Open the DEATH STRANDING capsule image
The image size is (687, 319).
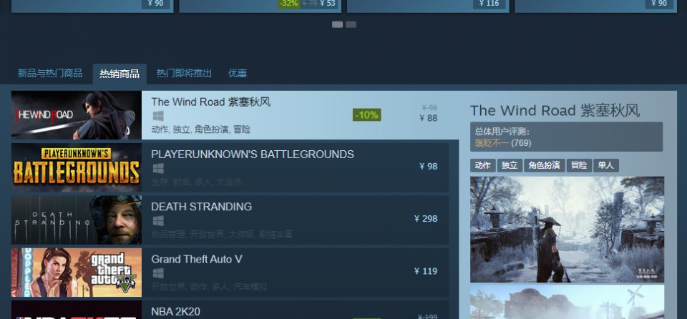77,220
